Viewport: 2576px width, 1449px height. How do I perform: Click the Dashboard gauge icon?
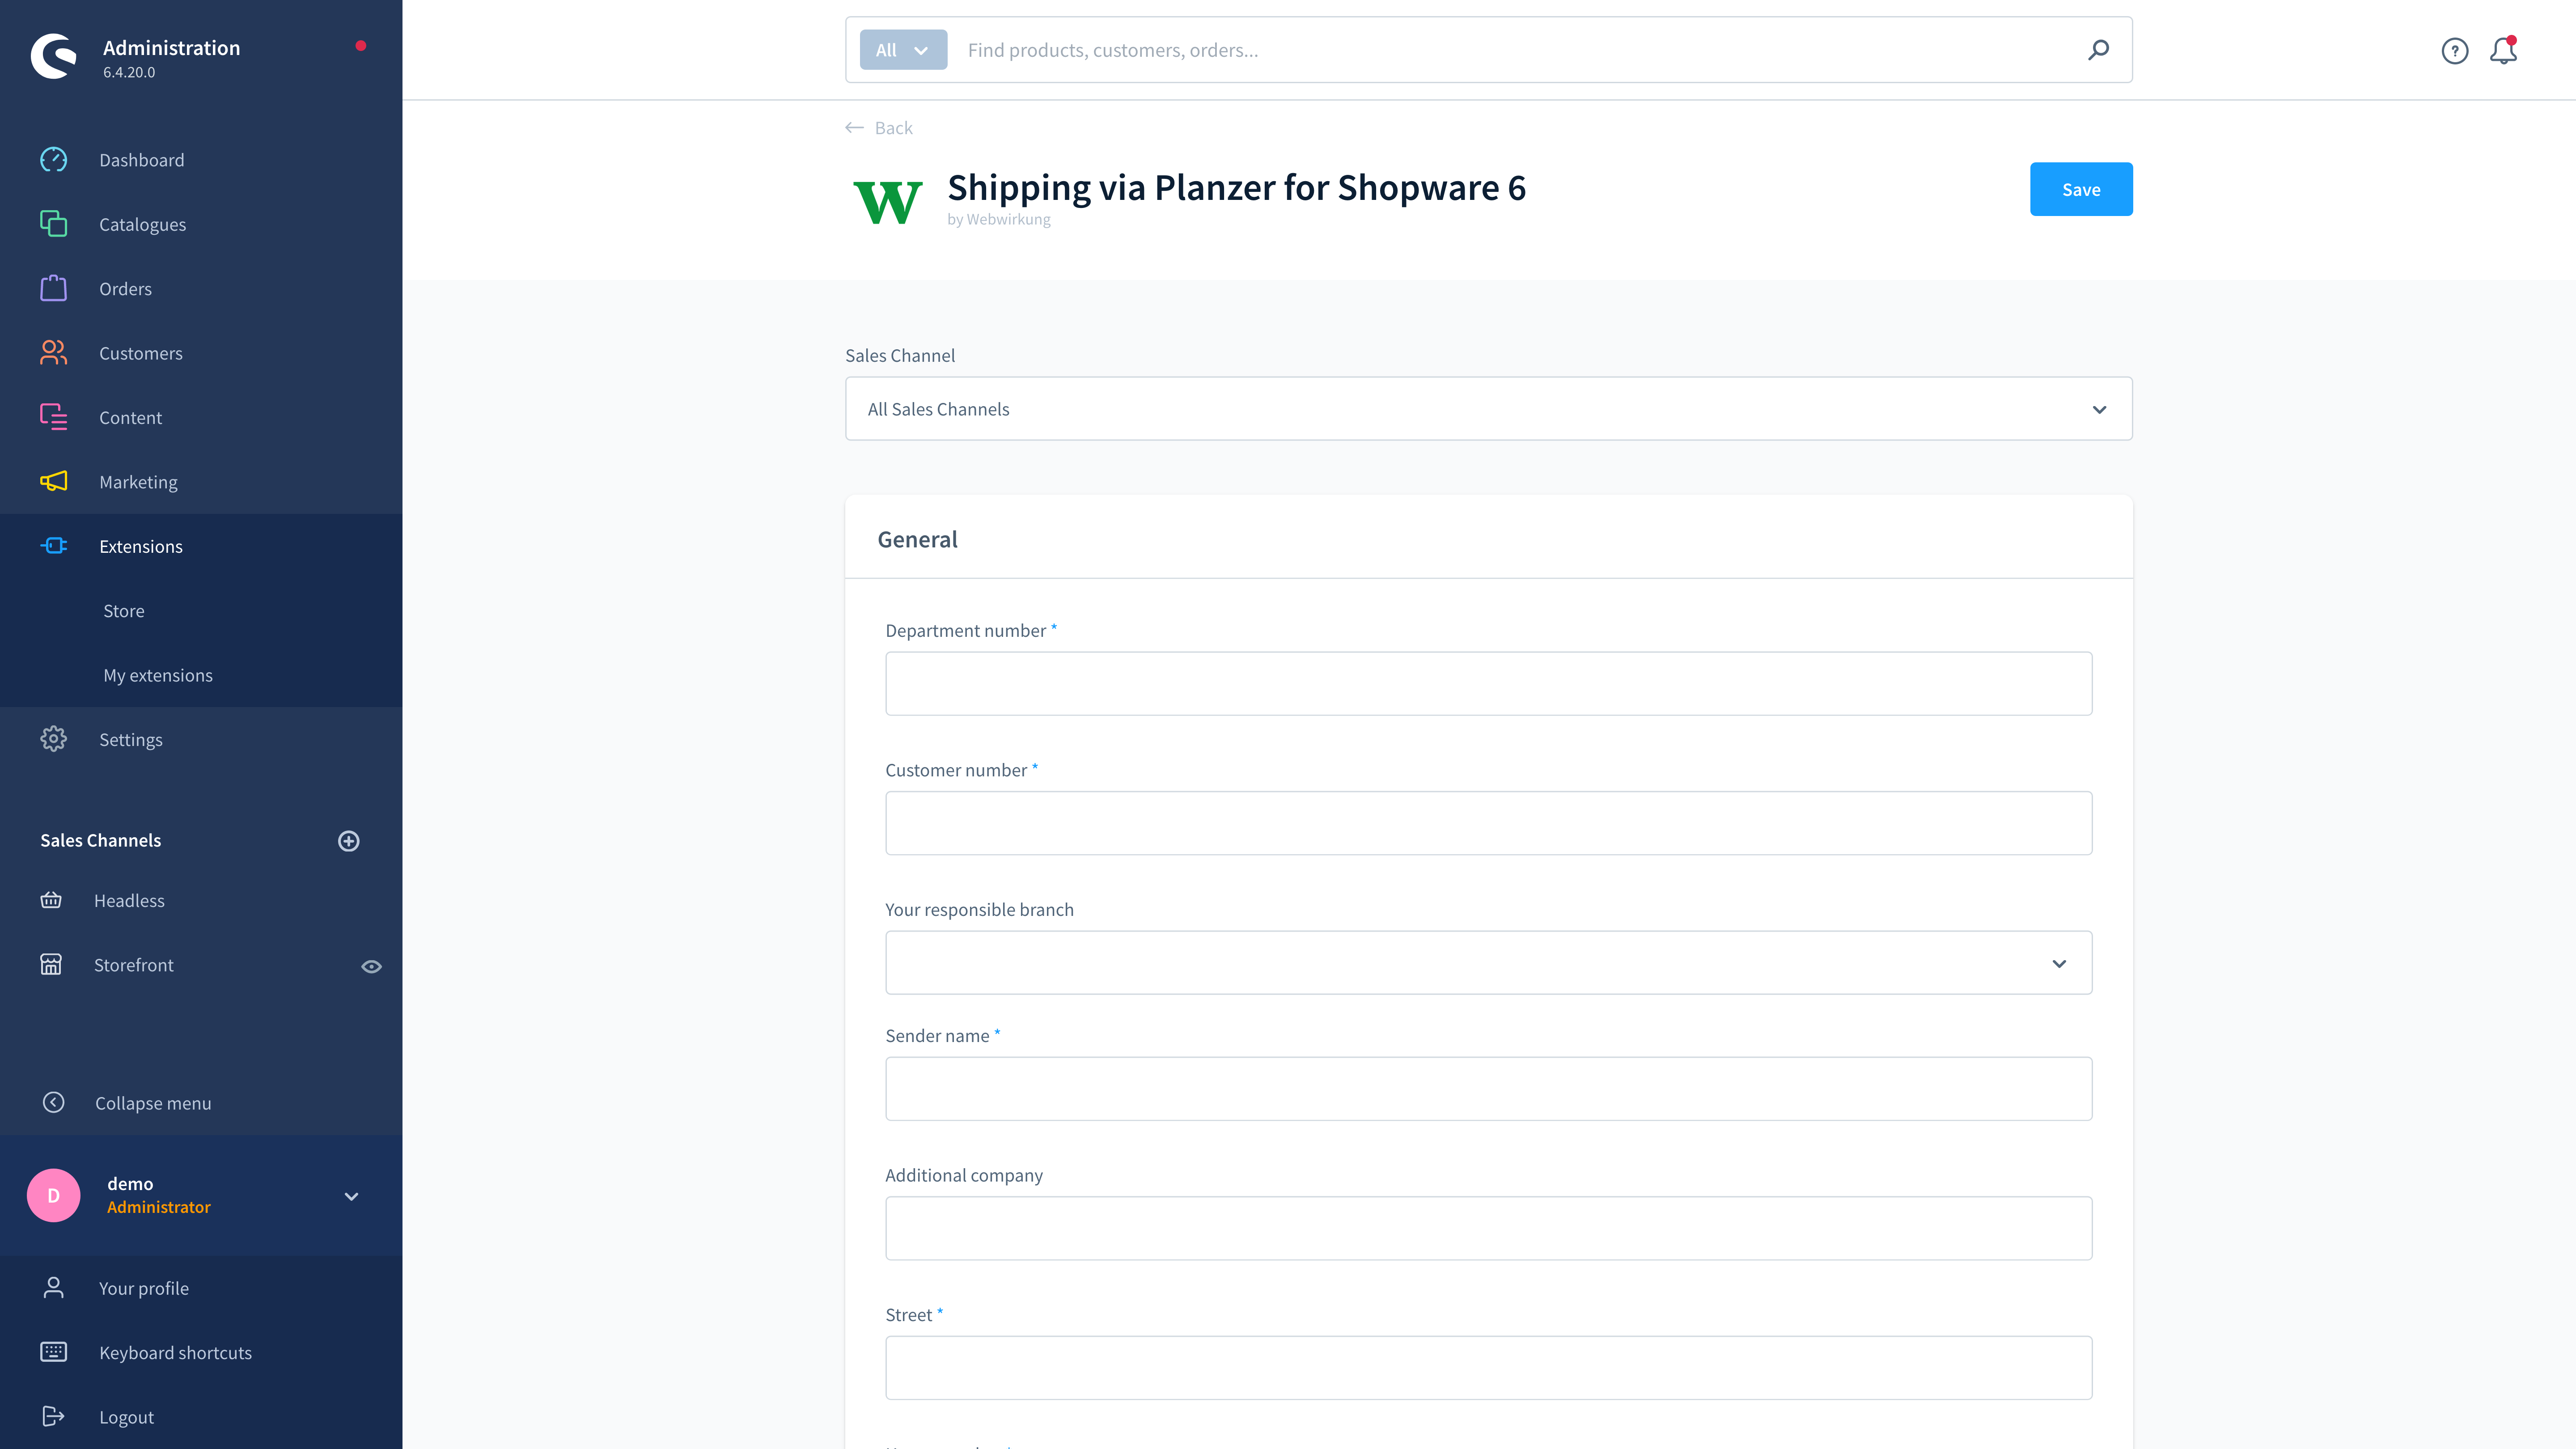[53, 160]
